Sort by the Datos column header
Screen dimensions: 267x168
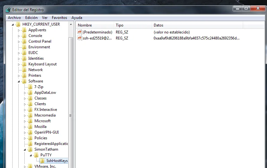tap(197, 25)
